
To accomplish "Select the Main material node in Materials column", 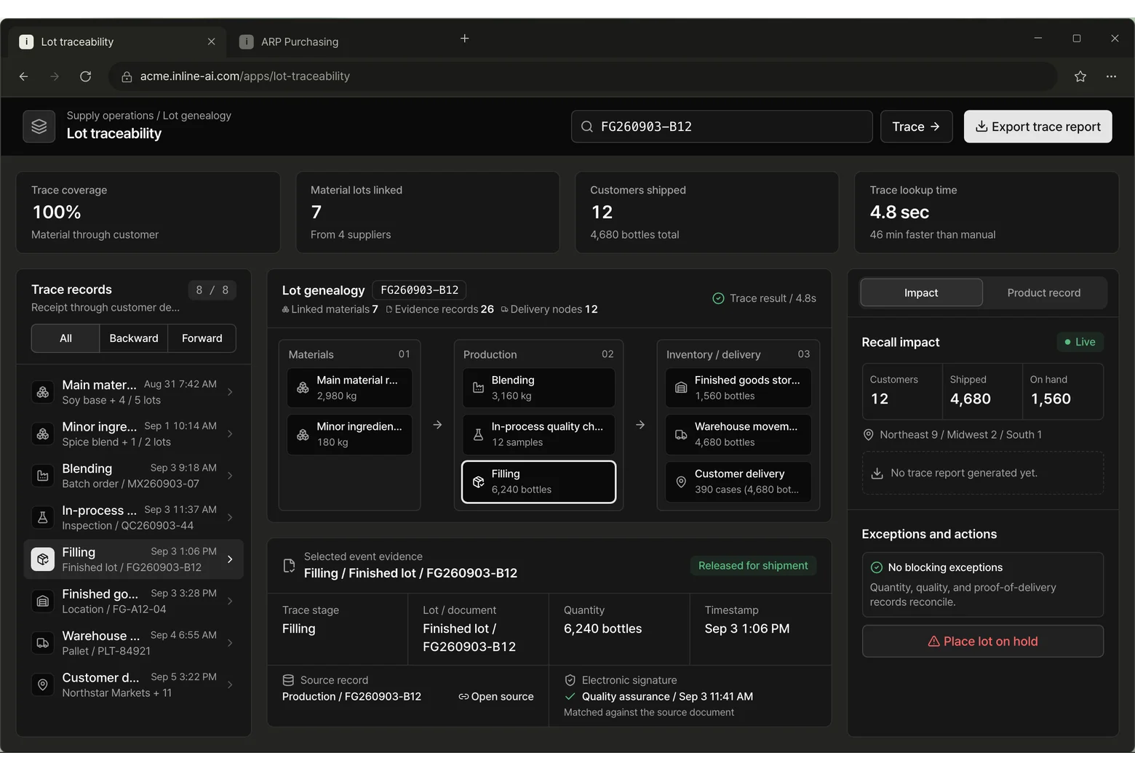I will pos(350,388).
